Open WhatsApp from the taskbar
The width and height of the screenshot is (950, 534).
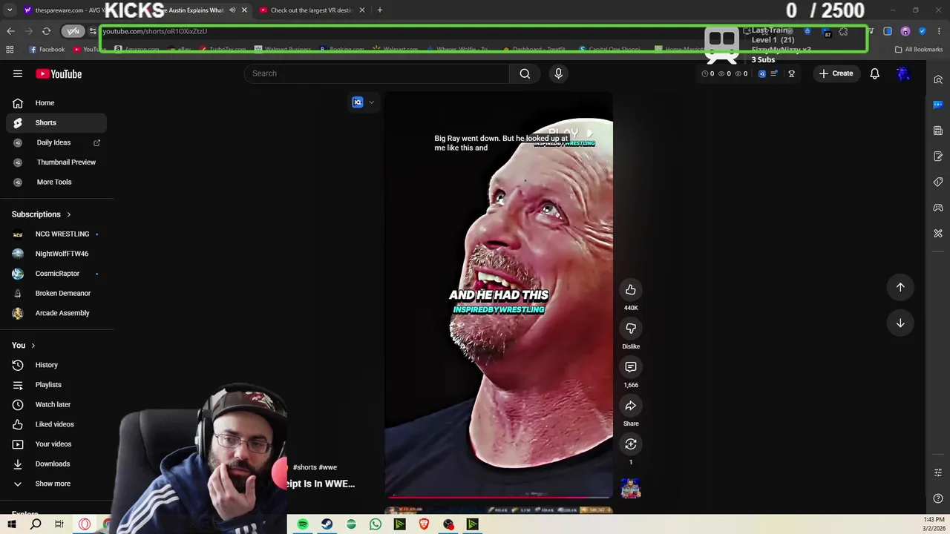(376, 524)
